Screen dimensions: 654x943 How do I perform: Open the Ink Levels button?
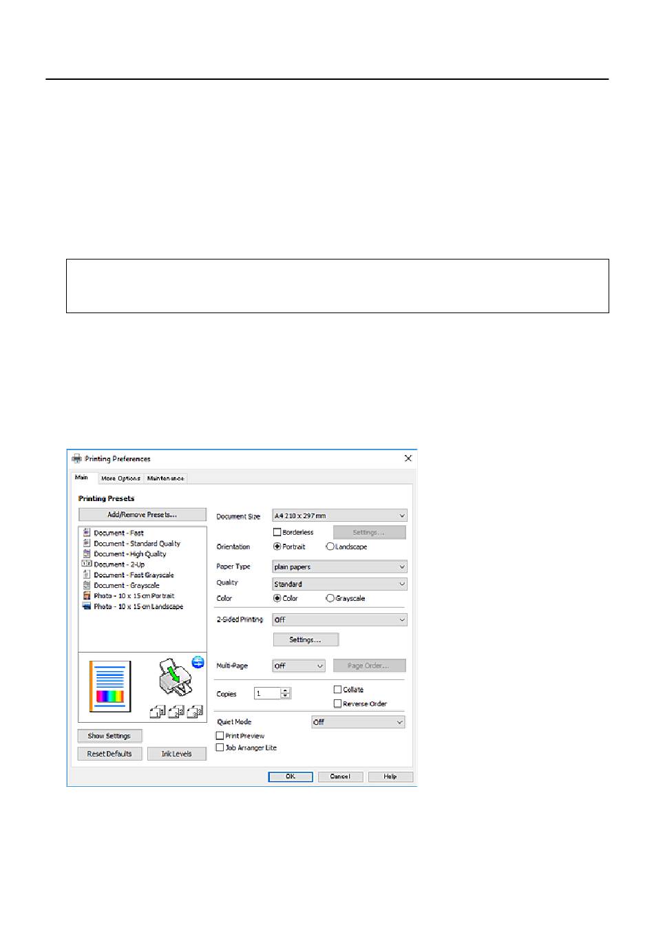(176, 754)
